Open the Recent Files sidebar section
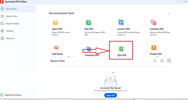 coord(18,9)
